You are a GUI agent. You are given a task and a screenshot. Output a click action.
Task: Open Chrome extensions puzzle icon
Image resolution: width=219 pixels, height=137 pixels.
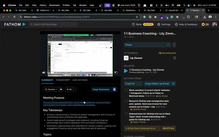click(188, 17)
